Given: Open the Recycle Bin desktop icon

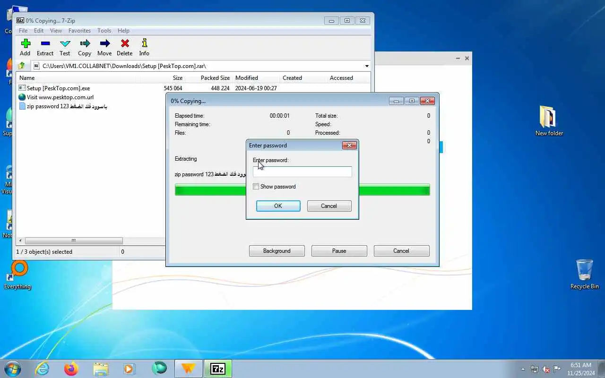Looking at the screenshot, I should click(x=584, y=274).
